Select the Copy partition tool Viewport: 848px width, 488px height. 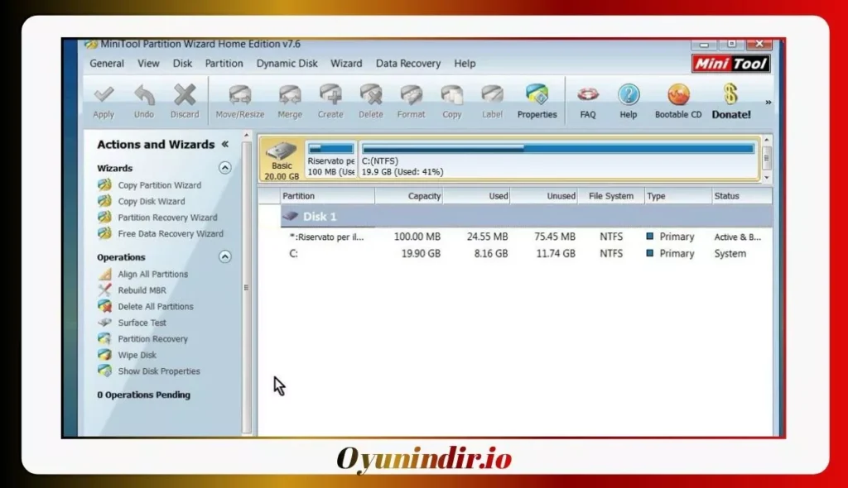point(451,102)
